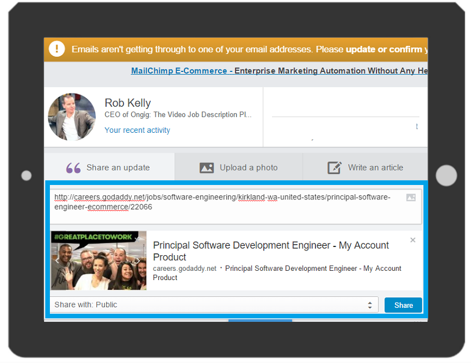Click in the update text box containing the godaddy URL
The width and height of the screenshot is (471, 363).
point(236,206)
